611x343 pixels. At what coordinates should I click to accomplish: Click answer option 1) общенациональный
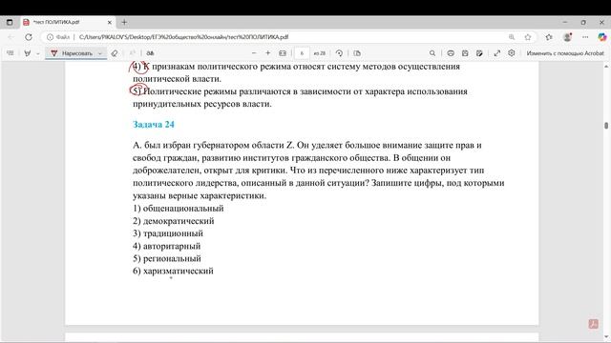tap(179, 209)
